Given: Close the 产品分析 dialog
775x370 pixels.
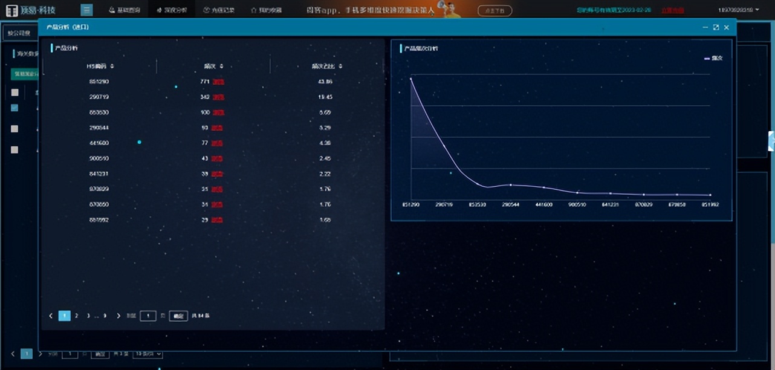Looking at the screenshot, I should point(727,27).
